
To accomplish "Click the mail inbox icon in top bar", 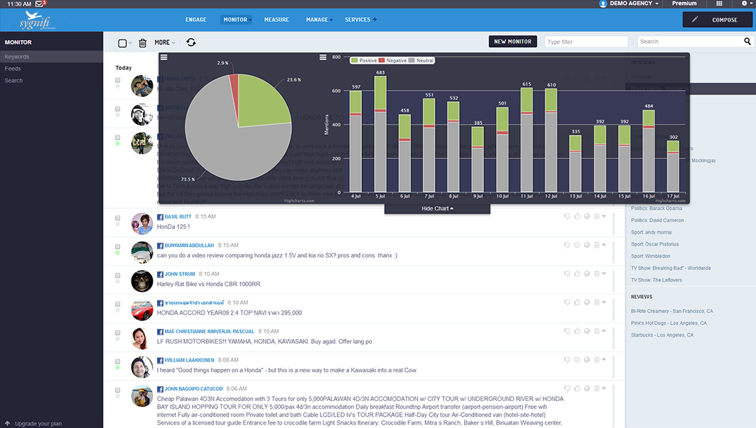I will point(40,4).
